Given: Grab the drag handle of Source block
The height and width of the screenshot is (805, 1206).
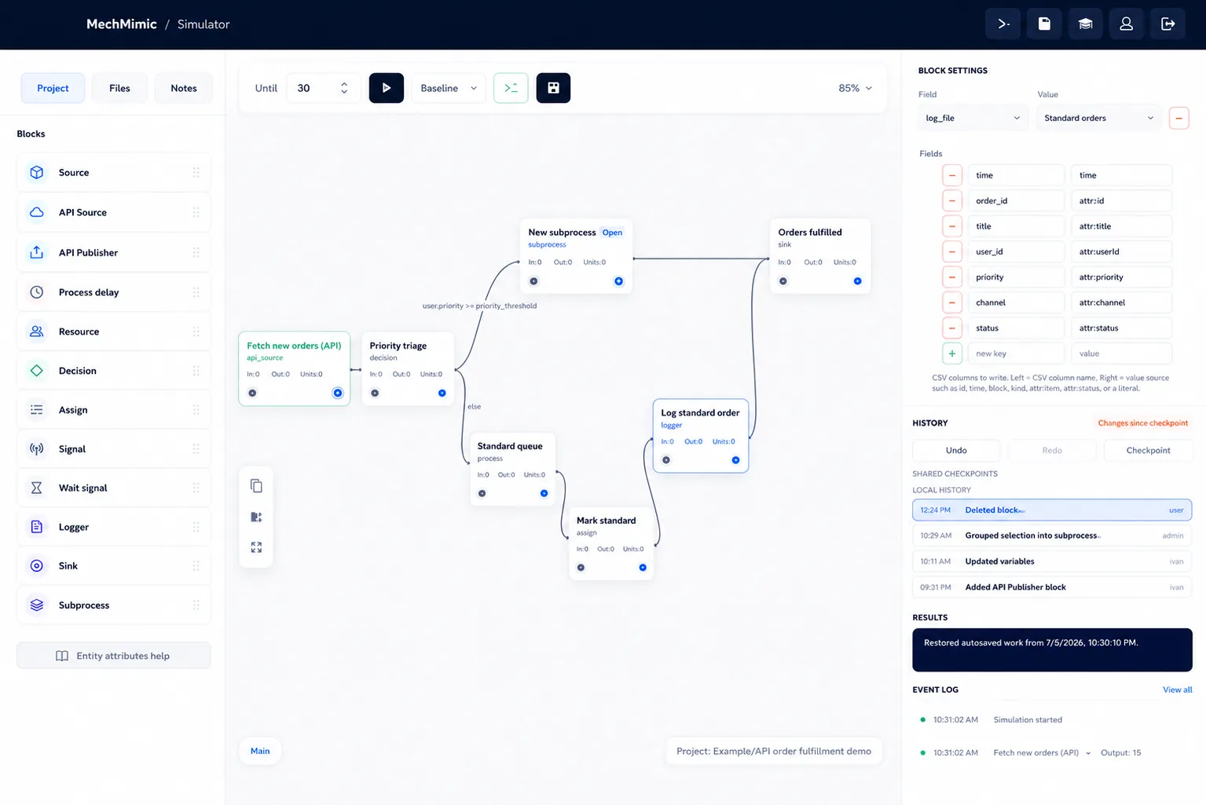Looking at the screenshot, I should tap(196, 173).
